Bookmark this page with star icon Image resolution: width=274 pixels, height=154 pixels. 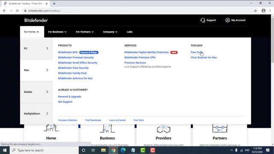(x=256, y=11)
